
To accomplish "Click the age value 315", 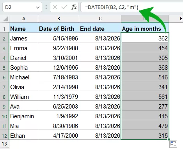I will click(145, 135).
